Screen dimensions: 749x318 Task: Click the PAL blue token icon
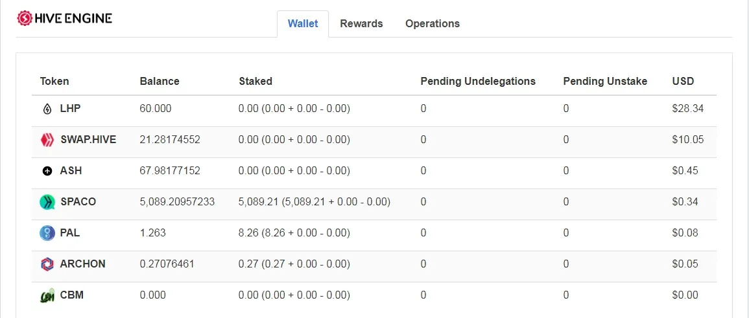pyautogui.click(x=47, y=233)
